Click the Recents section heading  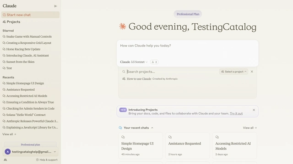pyautogui.click(x=8, y=77)
